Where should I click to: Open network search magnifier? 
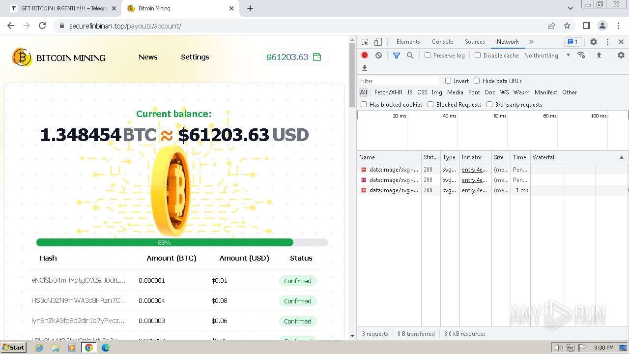coord(410,56)
